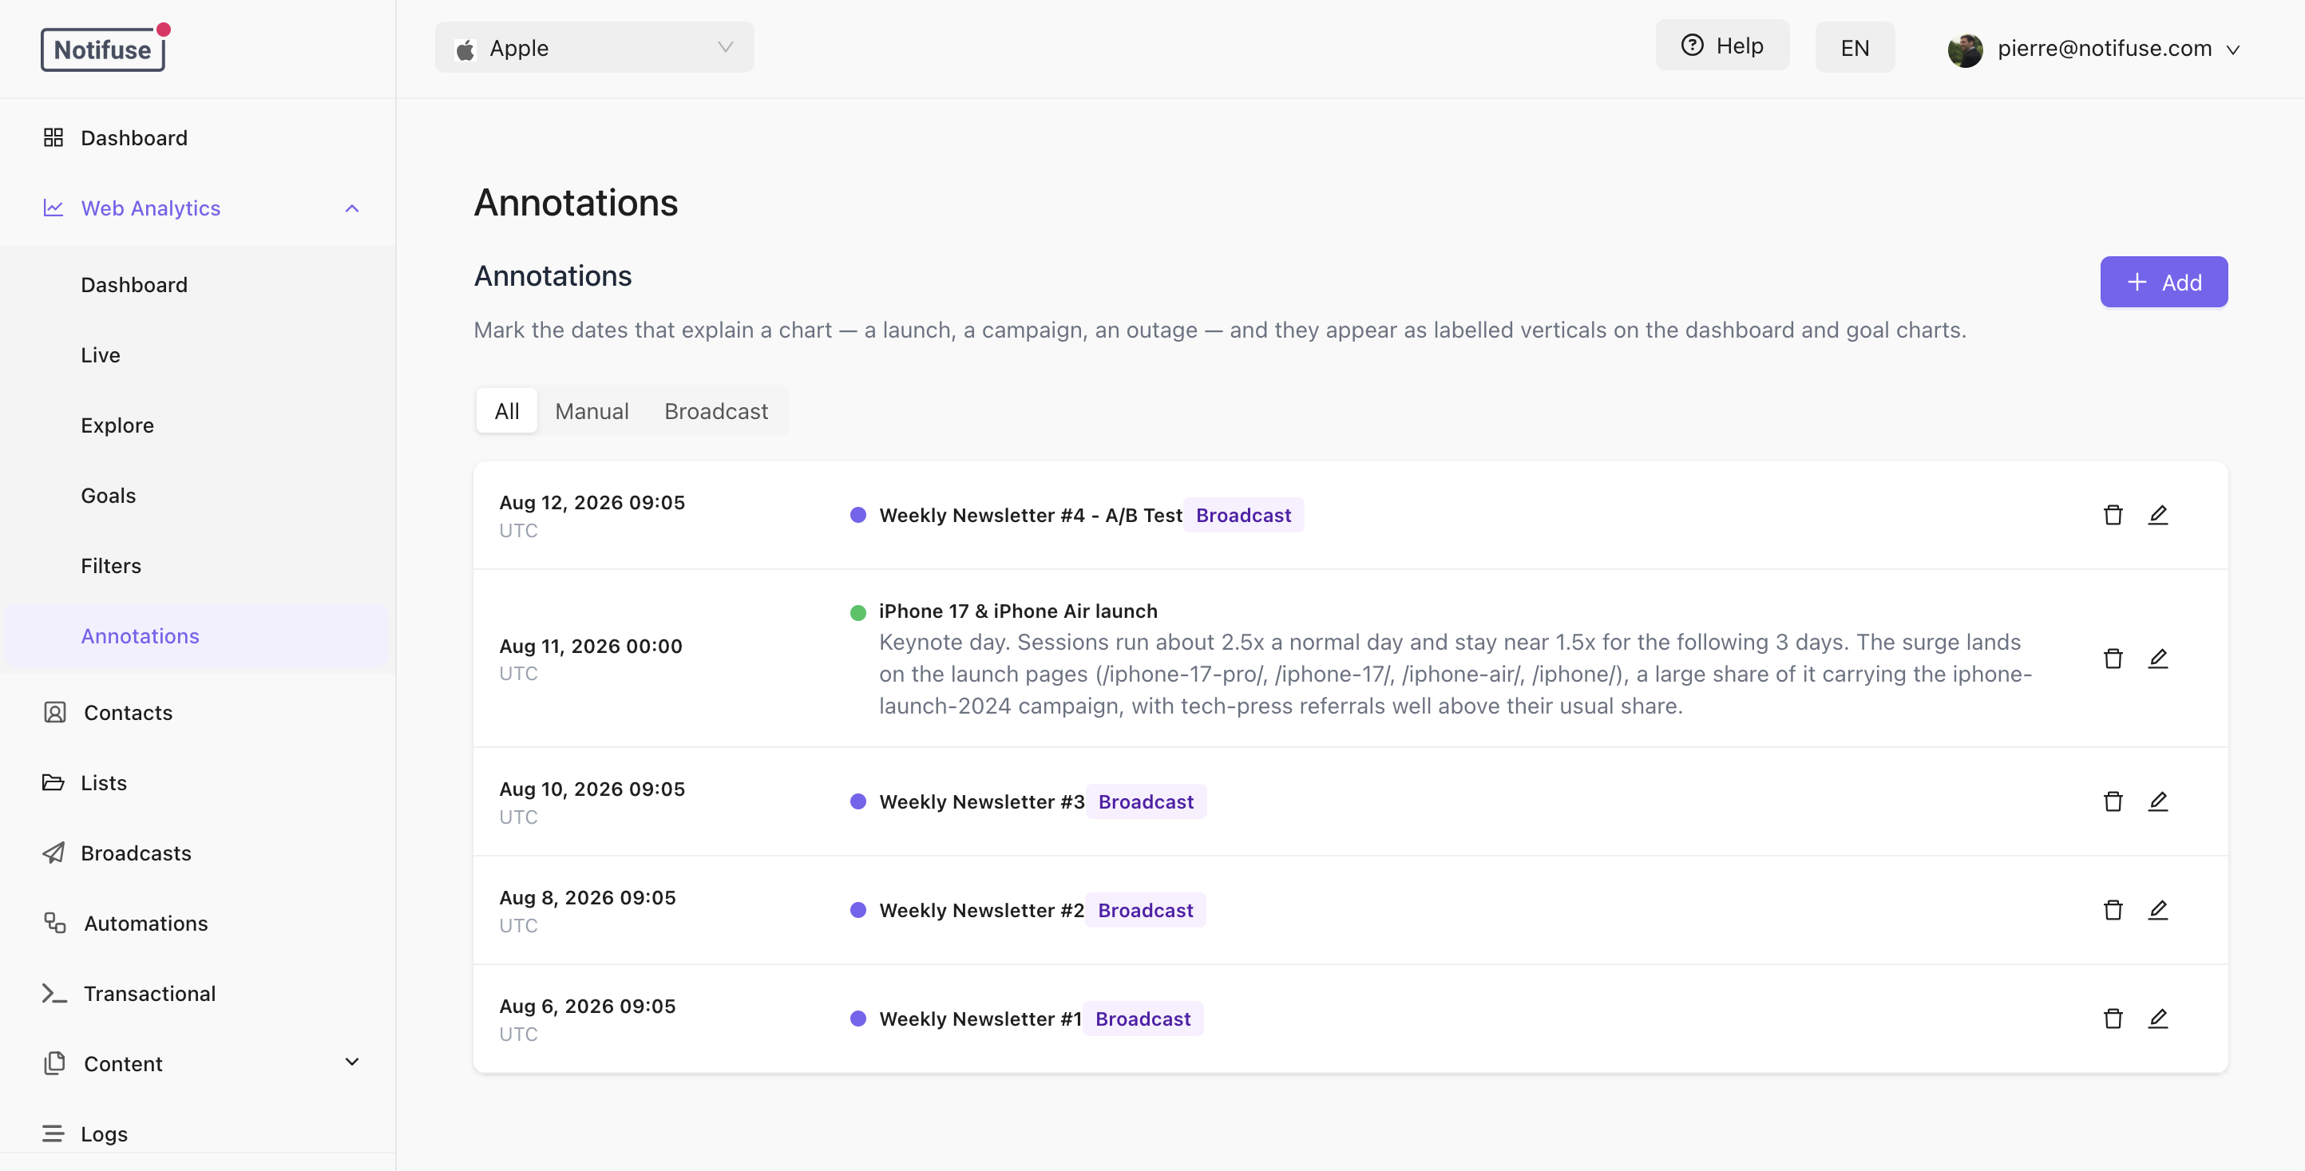Click the Broadcast tag on Newsletter #2
The width and height of the screenshot is (2305, 1171).
(x=1146, y=910)
